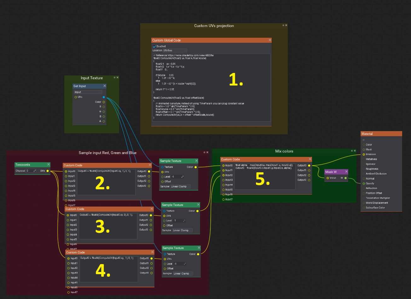The width and height of the screenshot is (411, 299).
Task: Open the Input dropdown in the Get Input node
Action: tap(88, 92)
